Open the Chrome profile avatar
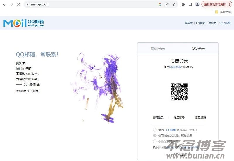The width and height of the screenshot is (234, 161). [197, 4]
